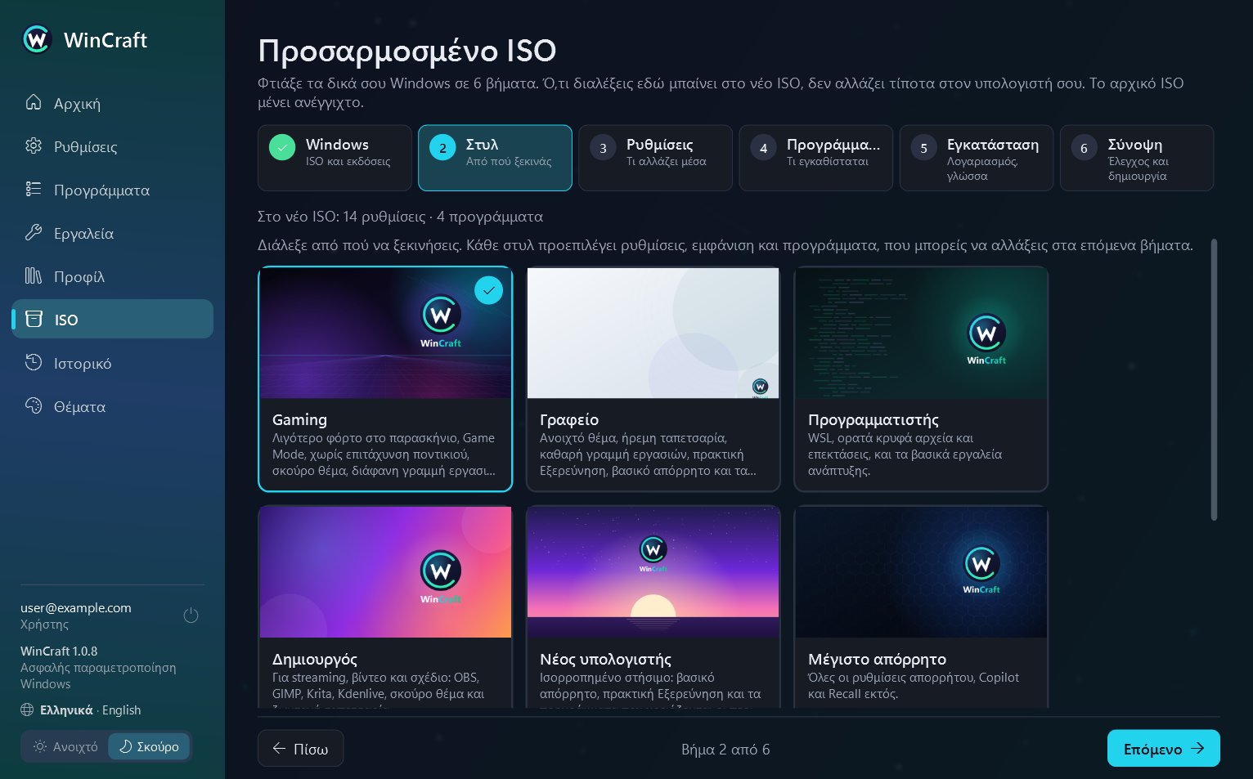The width and height of the screenshot is (1253, 779).
Task: Click the WinCraft logo icon in sidebar
Action: [37, 39]
